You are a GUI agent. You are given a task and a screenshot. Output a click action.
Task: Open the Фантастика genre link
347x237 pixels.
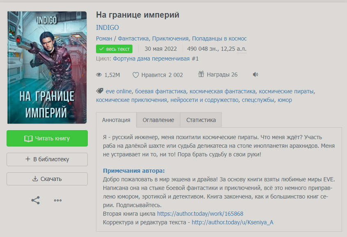pos(133,38)
